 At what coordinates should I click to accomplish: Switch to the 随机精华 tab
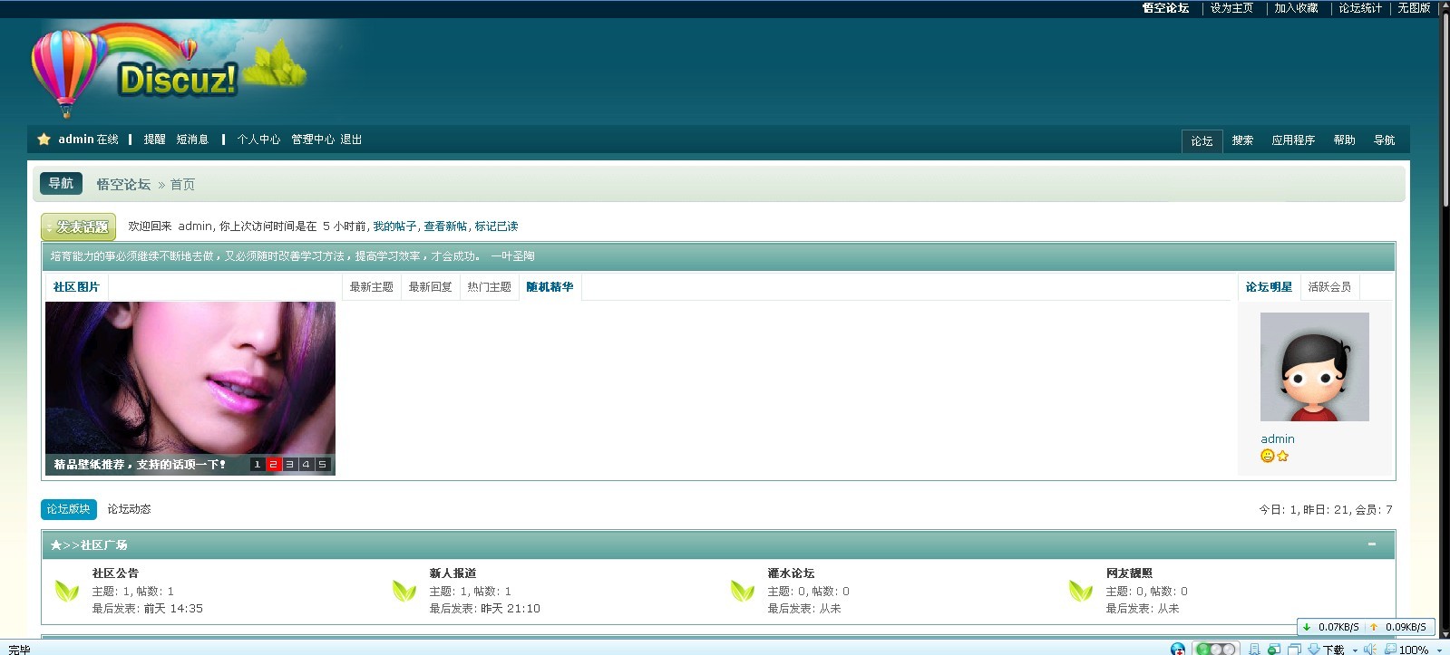pos(550,287)
